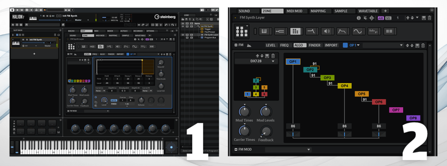Open the OP1 operator dropdown in enlarged editor
447x166 pixels.
(354, 45)
